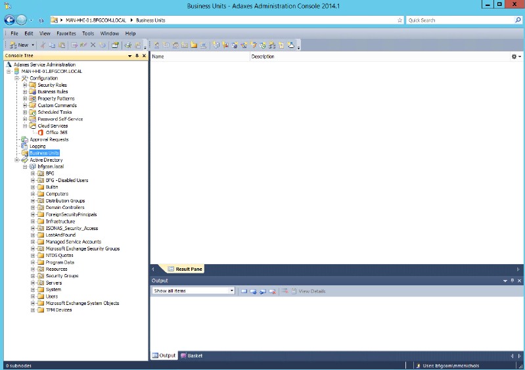Viewport: 525px width, 370px height.
Task: Click in the Quick Search field
Action: coord(461,20)
